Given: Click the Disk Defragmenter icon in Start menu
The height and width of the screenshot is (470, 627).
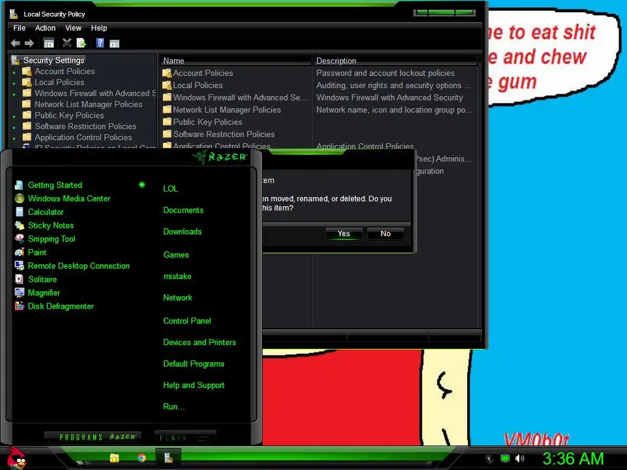Looking at the screenshot, I should tap(19, 306).
